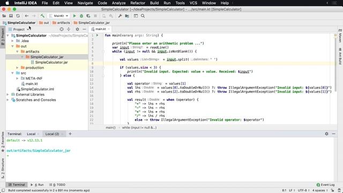Open the macOS Apple menu
The width and height of the screenshot is (343, 193).
pyautogui.click(x=7, y=3)
